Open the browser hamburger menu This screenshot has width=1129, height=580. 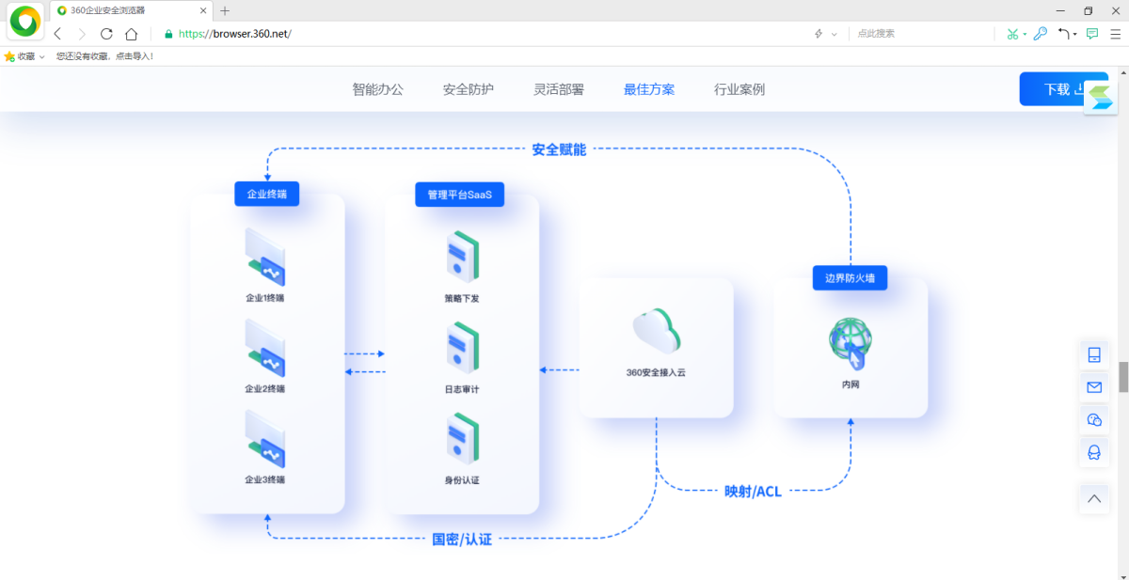click(1115, 33)
